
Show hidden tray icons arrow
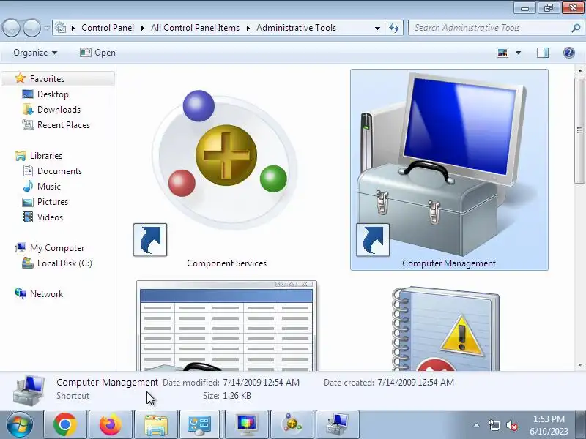pyautogui.click(x=477, y=425)
